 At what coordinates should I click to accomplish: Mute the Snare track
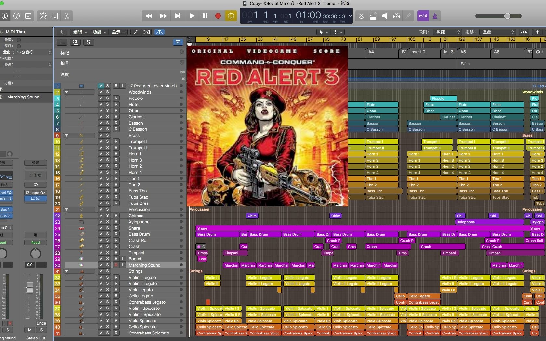[101, 228]
